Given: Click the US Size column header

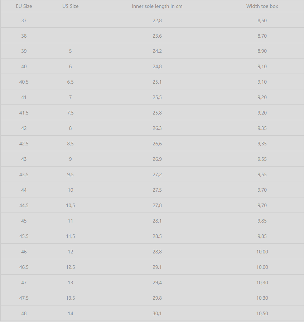Looking at the screenshot, I should point(71,6).
